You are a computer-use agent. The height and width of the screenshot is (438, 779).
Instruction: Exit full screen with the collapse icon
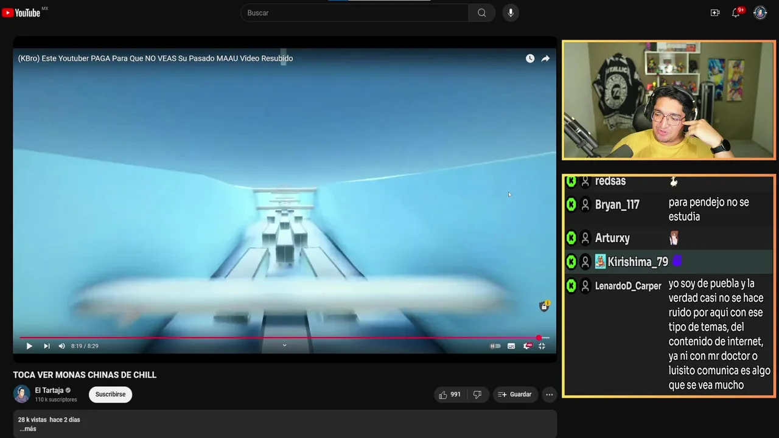(x=542, y=346)
